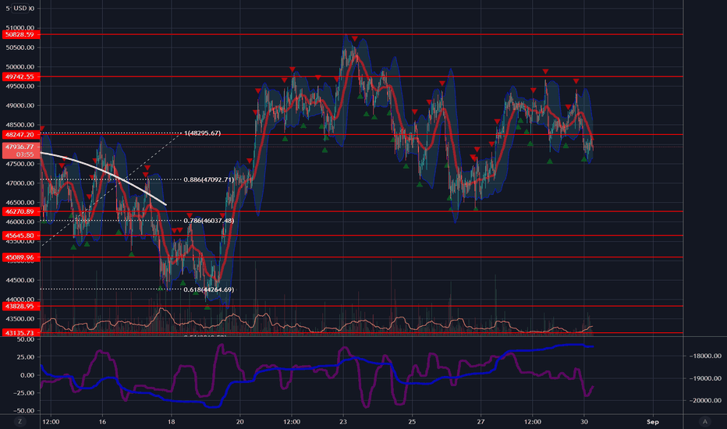Click the 23 date on time axis

343,421
